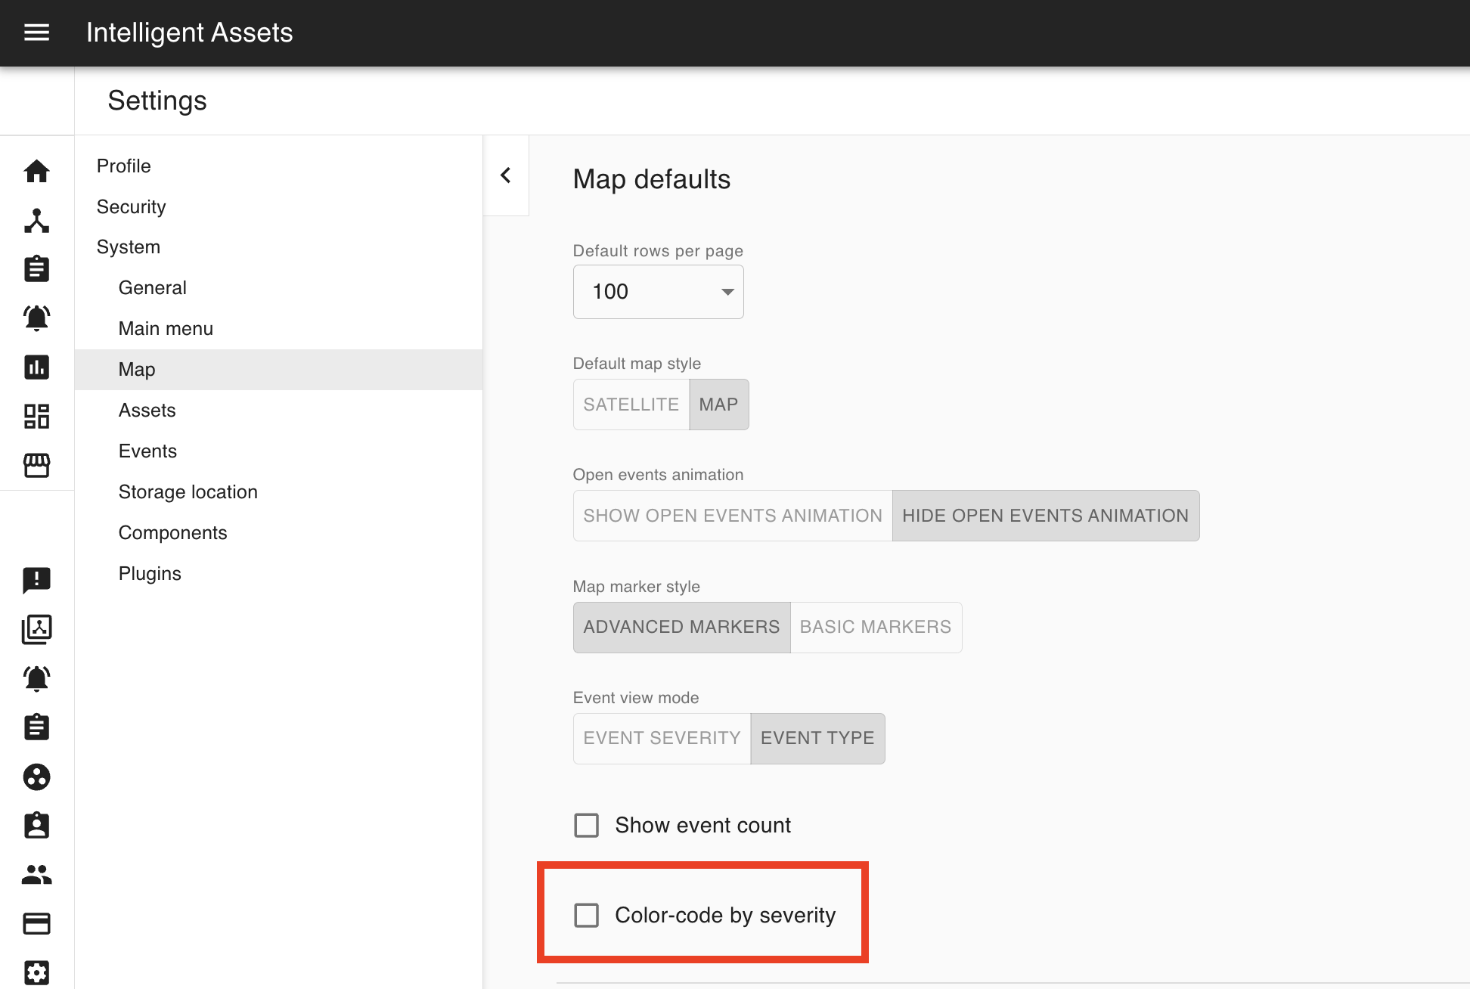The width and height of the screenshot is (1470, 989).
Task: Collapse the System settings section
Action: click(129, 247)
